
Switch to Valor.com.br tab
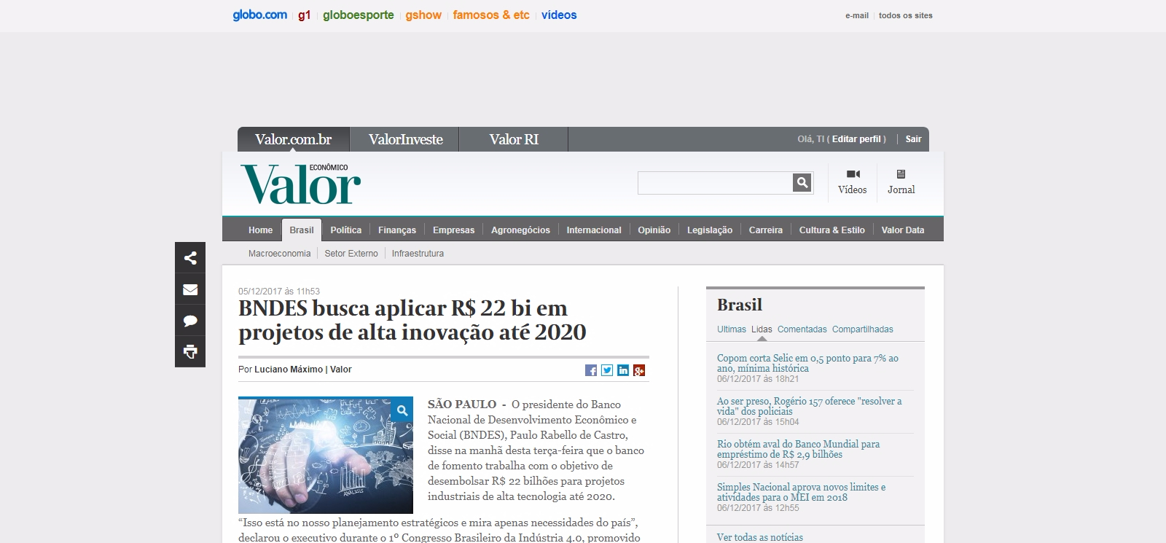coord(294,139)
